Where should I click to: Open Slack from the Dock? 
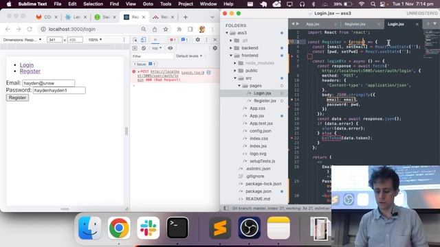[148, 228]
